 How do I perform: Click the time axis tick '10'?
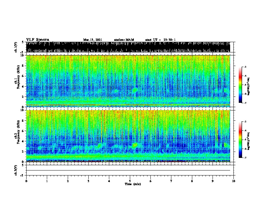(233, 181)
